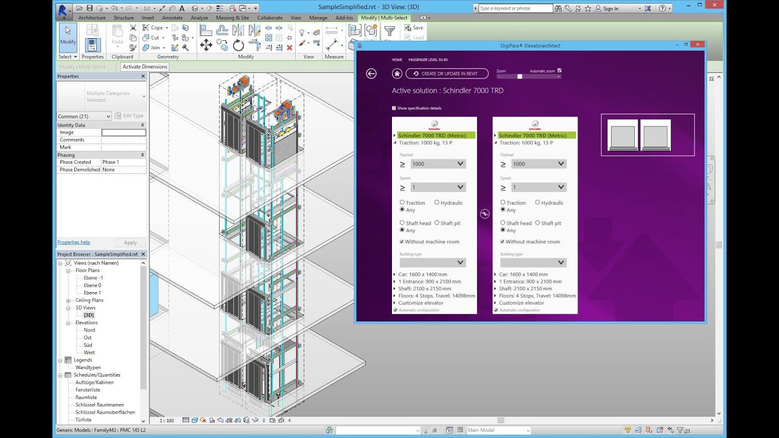Click the HOME breadcrumb in Elevatorarchitect
The height and width of the screenshot is (438, 779).
tap(397, 60)
